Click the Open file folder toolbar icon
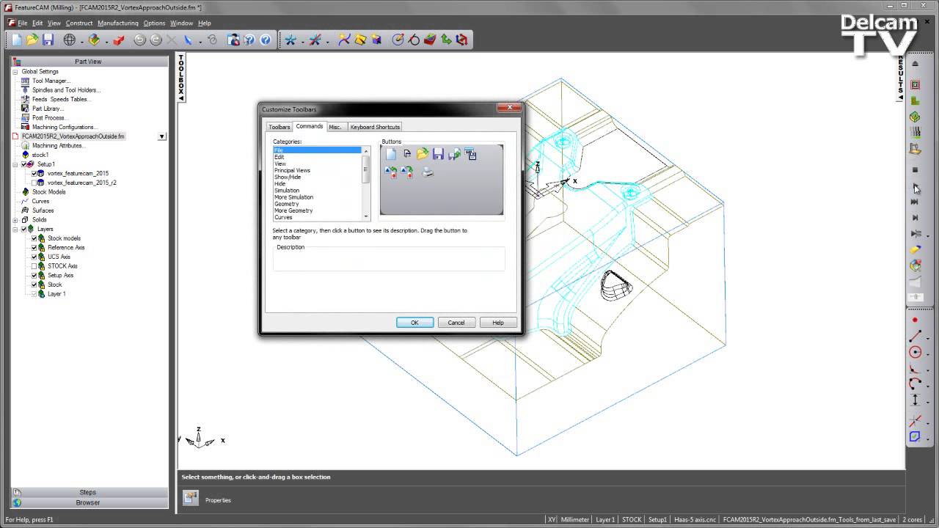The width and height of the screenshot is (939, 528). pos(32,40)
